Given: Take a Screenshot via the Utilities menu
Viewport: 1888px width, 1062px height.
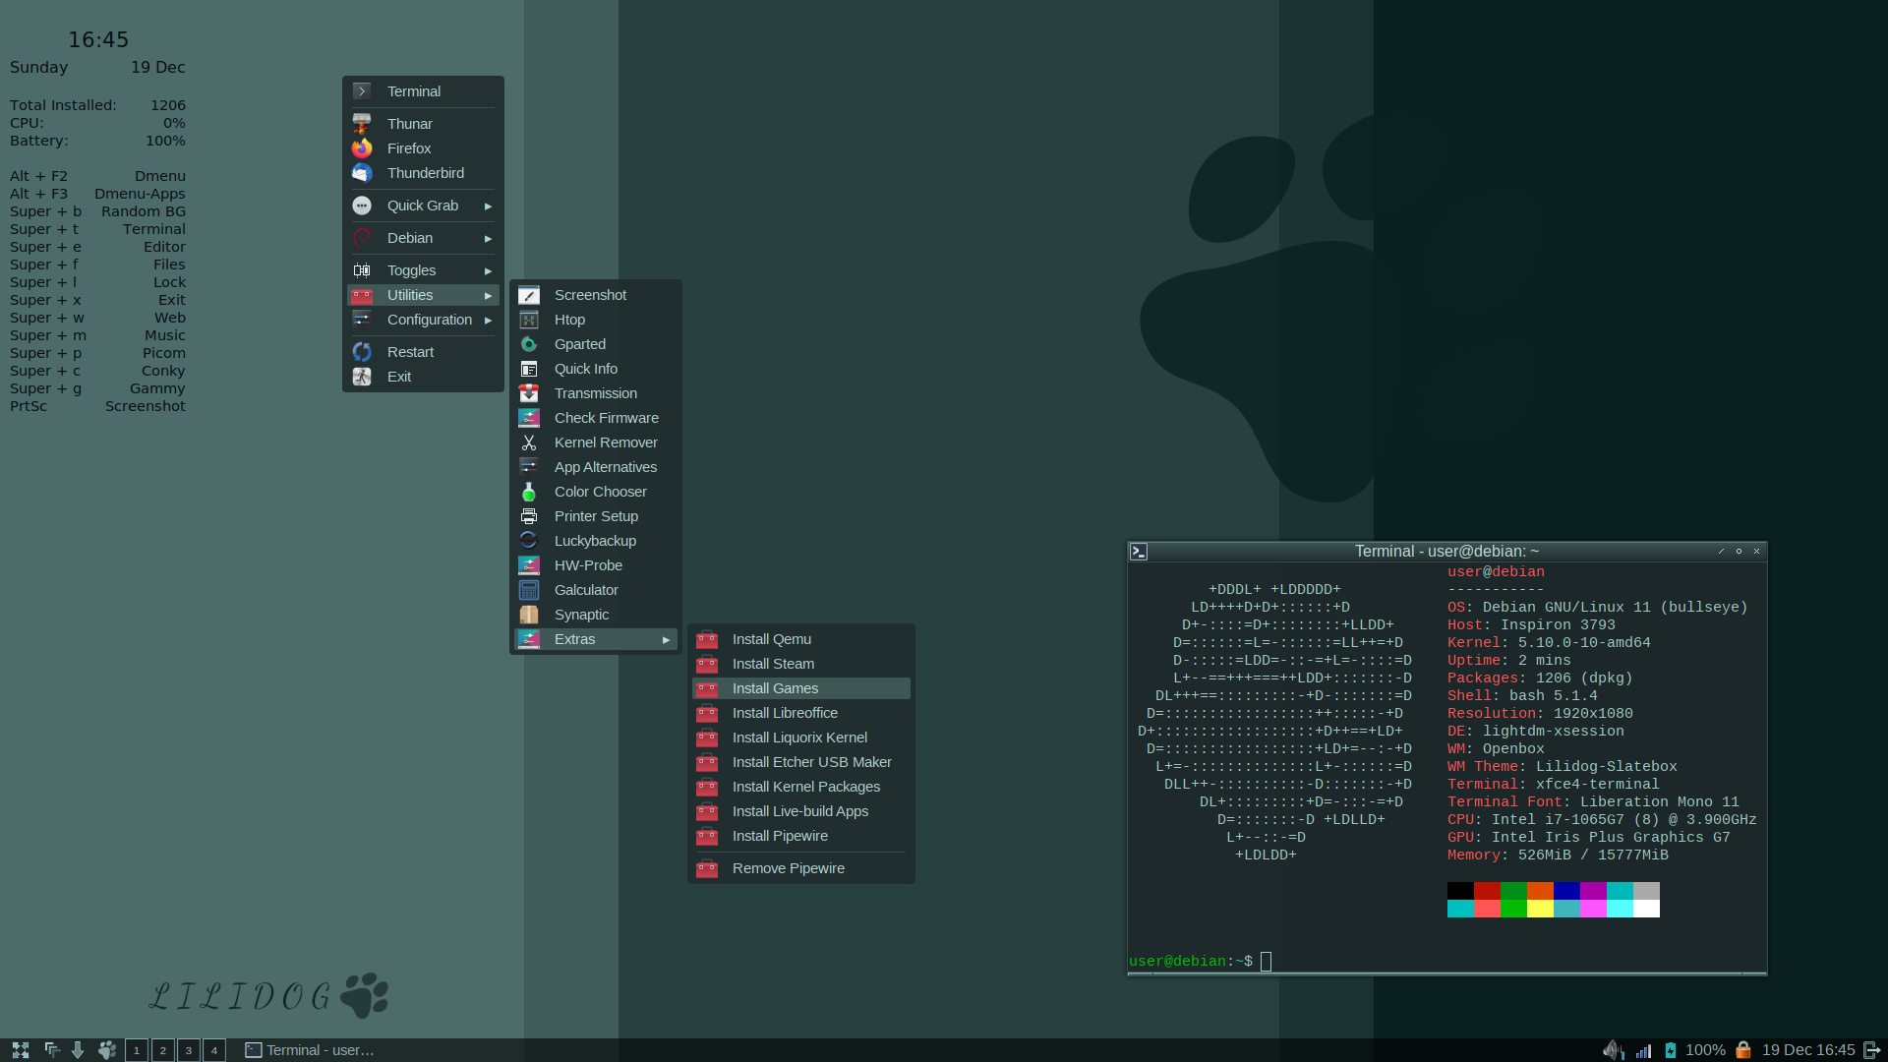Looking at the screenshot, I should (x=589, y=294).
